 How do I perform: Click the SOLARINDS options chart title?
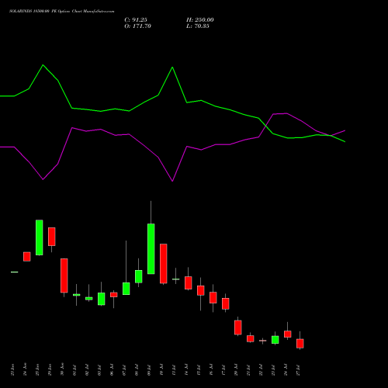[x=62, y=12]
